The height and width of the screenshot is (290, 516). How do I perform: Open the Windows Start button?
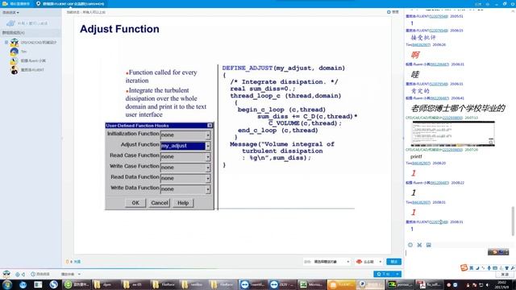click(7, 284)
